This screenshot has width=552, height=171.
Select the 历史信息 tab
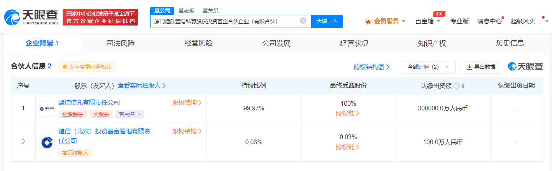(510, 43)
